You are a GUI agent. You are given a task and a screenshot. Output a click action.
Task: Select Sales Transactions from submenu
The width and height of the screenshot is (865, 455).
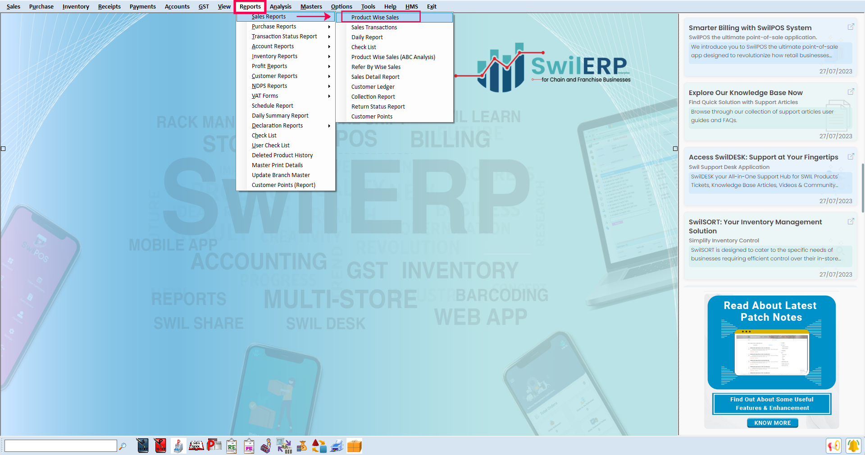tap(395, 27)
